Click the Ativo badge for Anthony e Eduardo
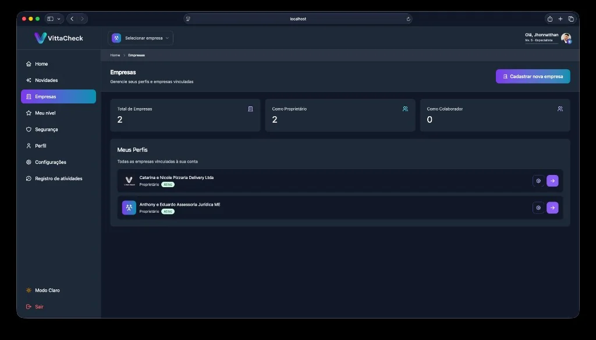 click(168, 212)
